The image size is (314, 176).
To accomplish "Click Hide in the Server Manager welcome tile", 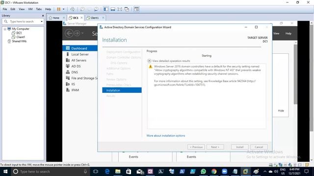I will (281, 111).
